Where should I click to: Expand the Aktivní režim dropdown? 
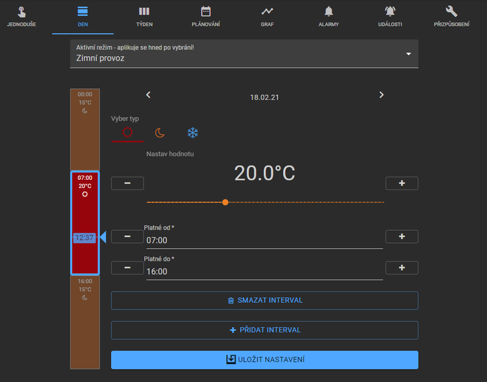[244, 54]
